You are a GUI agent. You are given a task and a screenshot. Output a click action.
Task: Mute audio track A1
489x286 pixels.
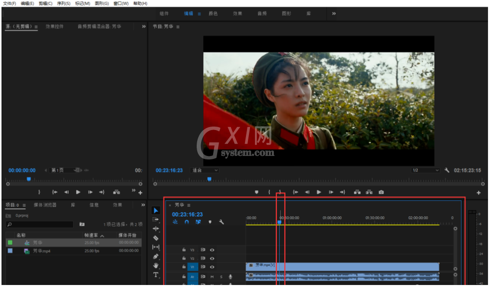tap(212, 277)
